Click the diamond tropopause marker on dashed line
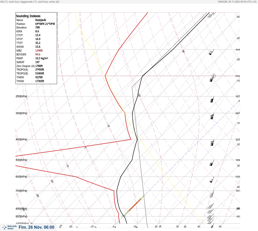 (x=214, y=76)
